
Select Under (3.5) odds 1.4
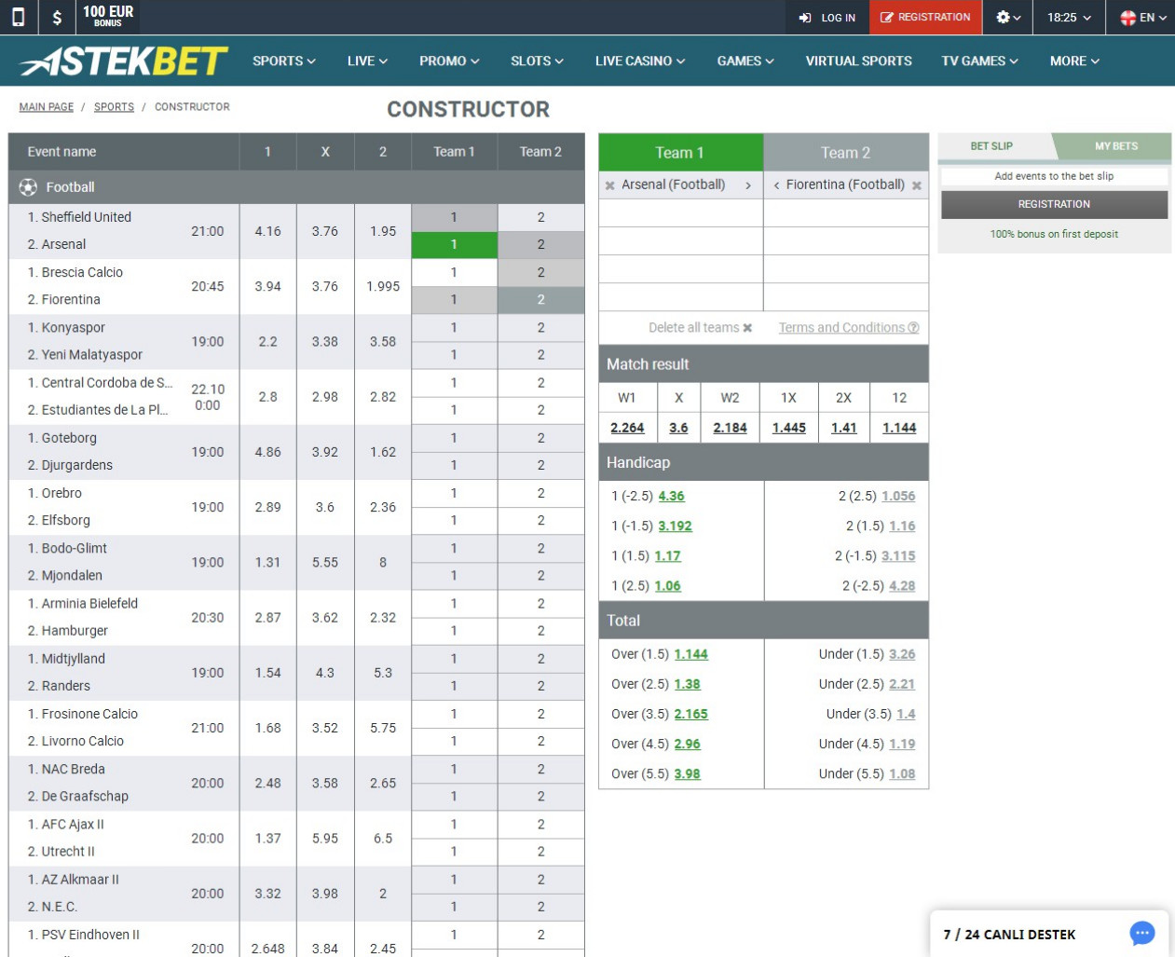pos(906,714)
